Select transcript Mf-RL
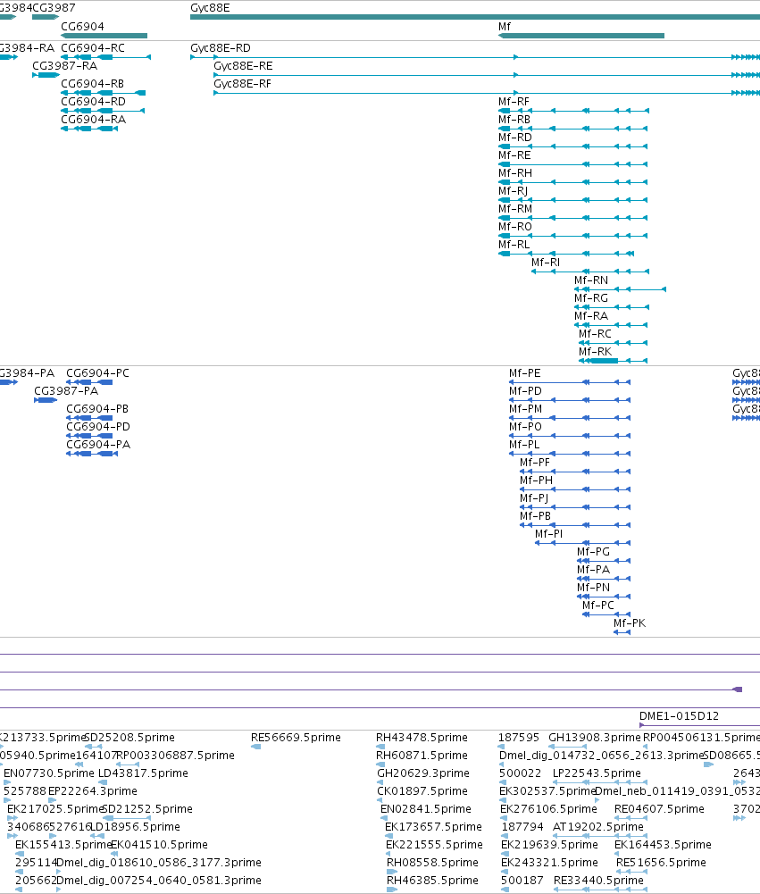Viewport: 760px width, 894px height. point(514,245)
